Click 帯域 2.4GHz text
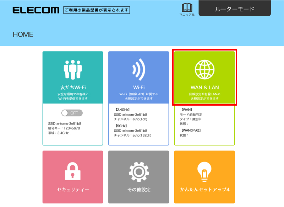 click(x=58, y=133)
